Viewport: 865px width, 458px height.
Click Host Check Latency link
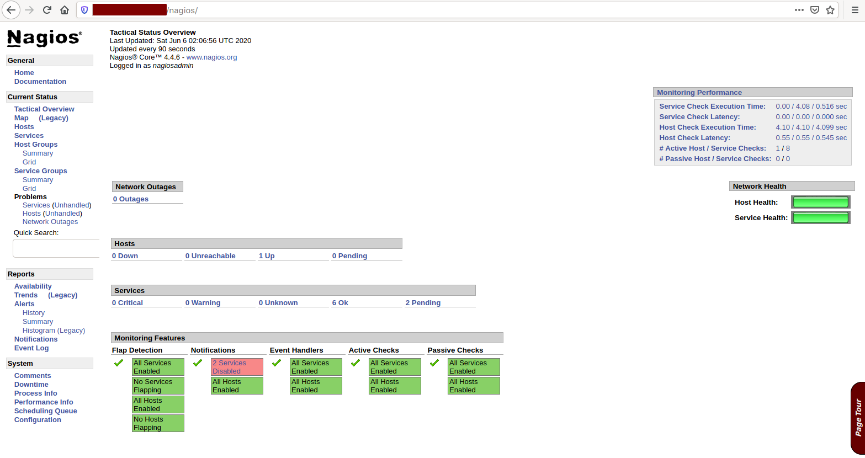pyautogui.click(x=695, y=138)
